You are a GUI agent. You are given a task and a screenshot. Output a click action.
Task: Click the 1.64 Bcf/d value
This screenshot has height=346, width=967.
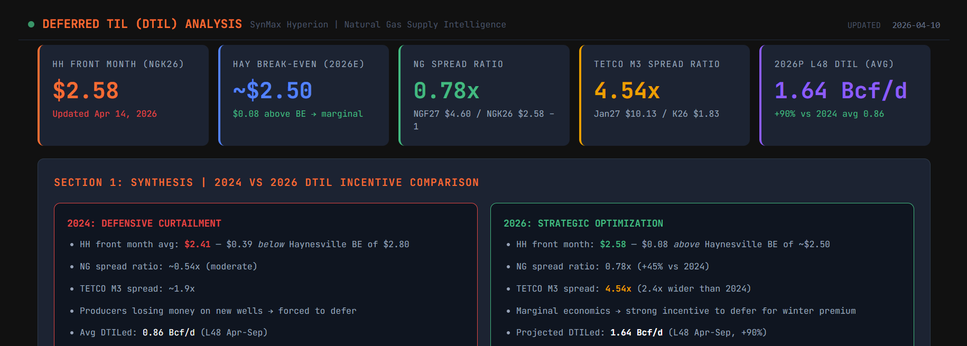[840, 91]
